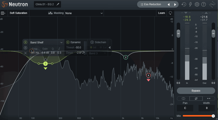Select the red EQ node 9
Screen dimensions: 218x120
point(148,75)
